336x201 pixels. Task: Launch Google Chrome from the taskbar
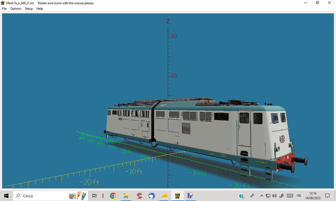[113, 196]
